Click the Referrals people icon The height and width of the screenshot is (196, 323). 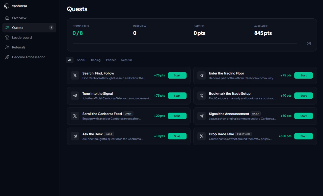[x=7, y=47]
